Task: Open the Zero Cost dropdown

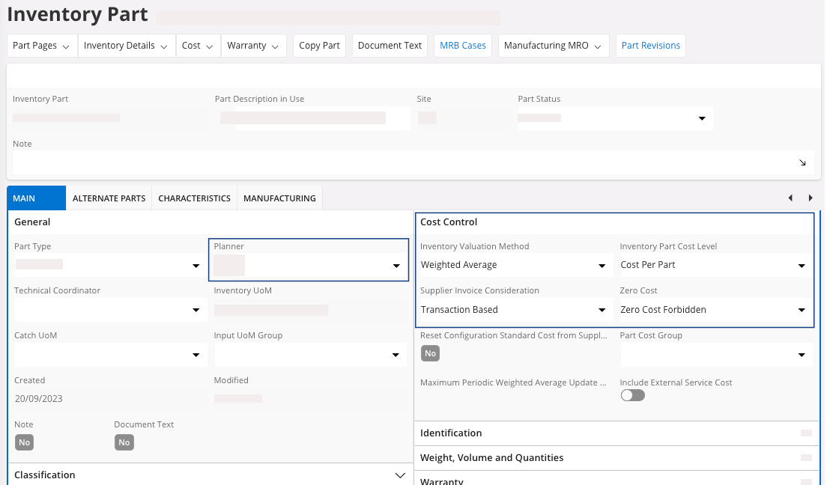Action: click(802, 310)
